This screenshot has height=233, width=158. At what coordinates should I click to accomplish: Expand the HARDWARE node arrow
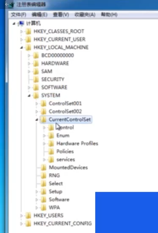pyautogui.click(x=29, y=64)
